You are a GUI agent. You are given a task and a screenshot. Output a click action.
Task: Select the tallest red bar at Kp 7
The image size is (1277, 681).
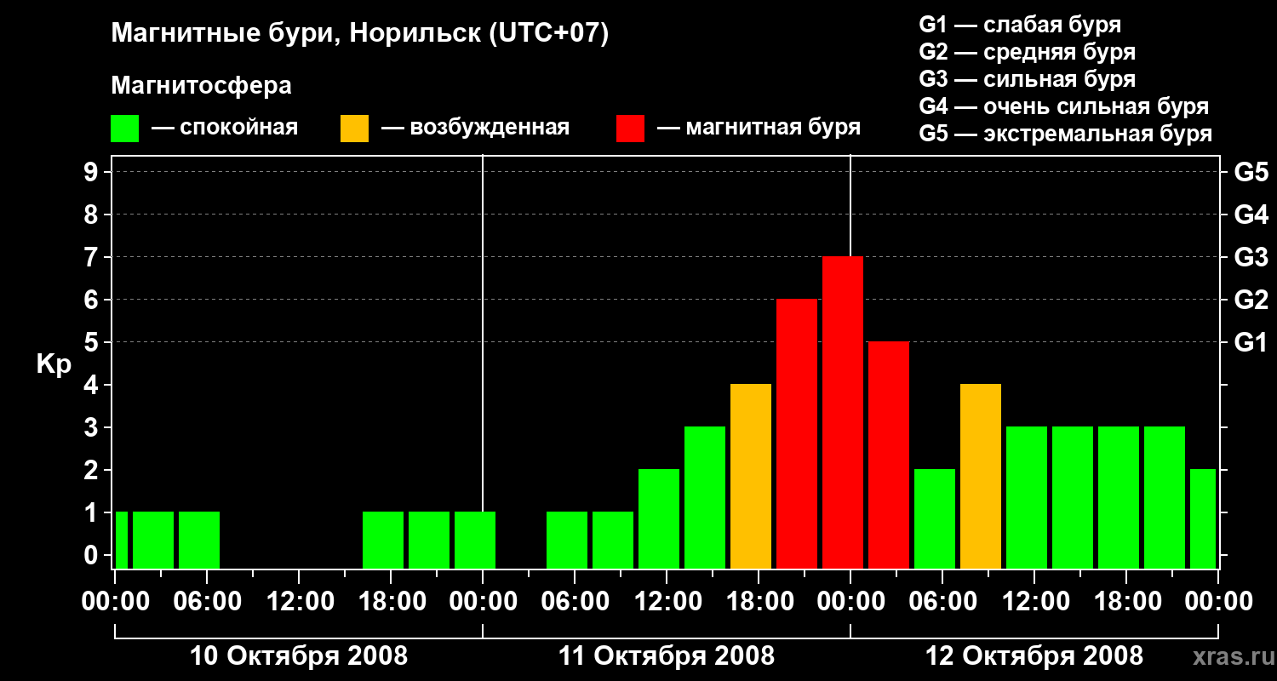click(843, 413)
